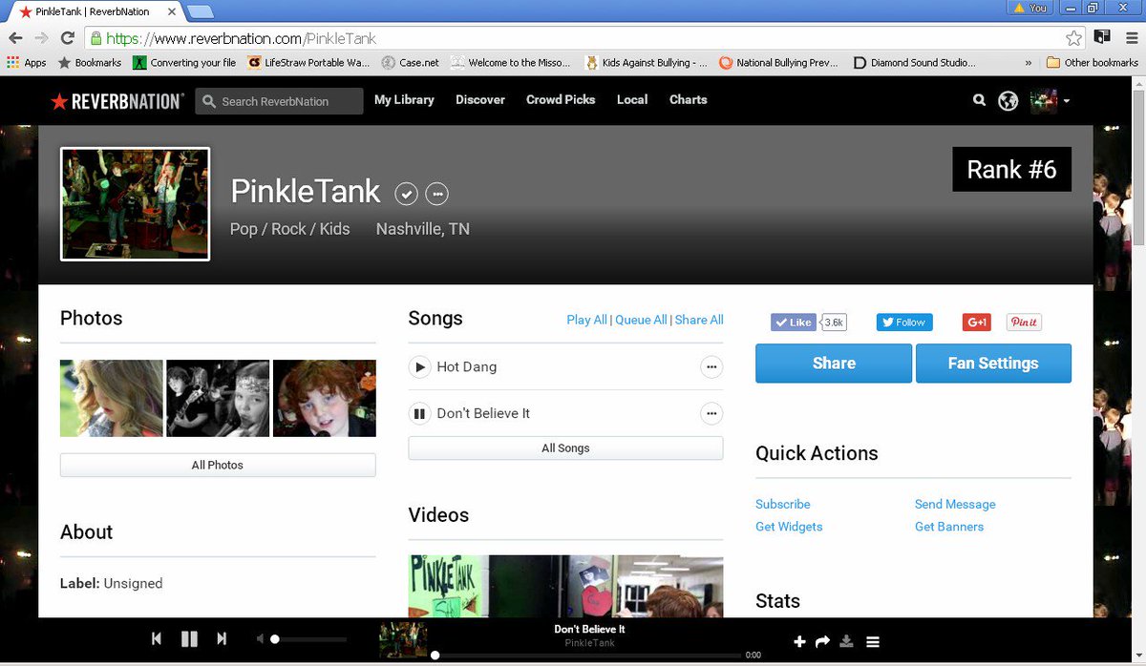Click the Facebook Like button

click(794, 323)
